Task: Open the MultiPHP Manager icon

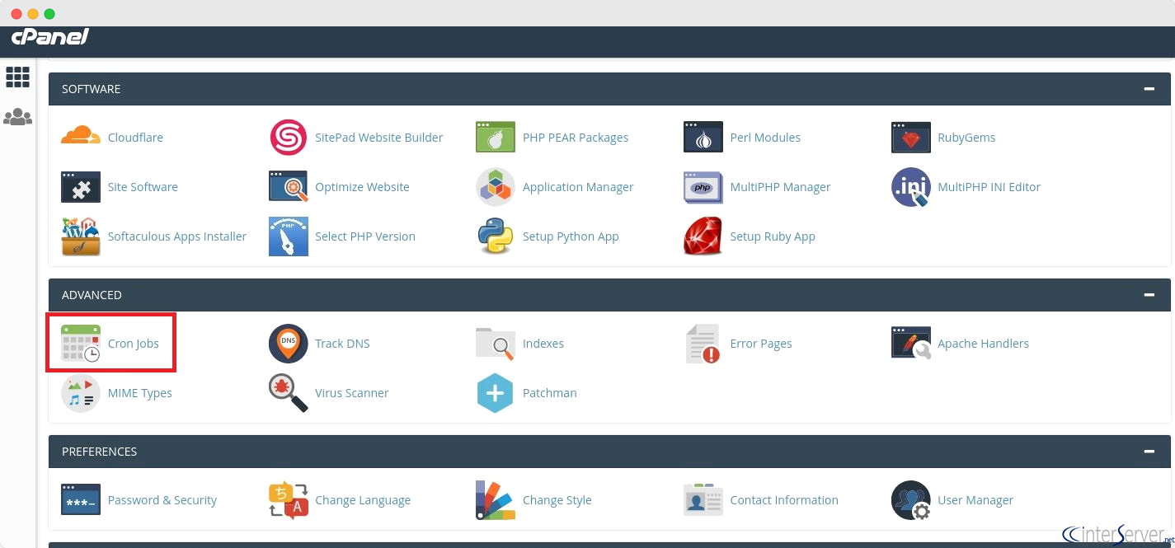Action: click(x=703, y=186)
